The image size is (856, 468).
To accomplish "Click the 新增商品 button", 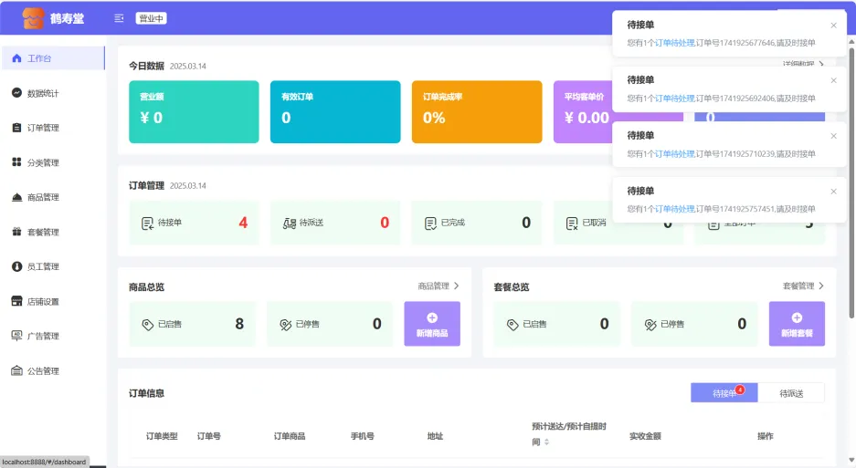I will 432,324.
